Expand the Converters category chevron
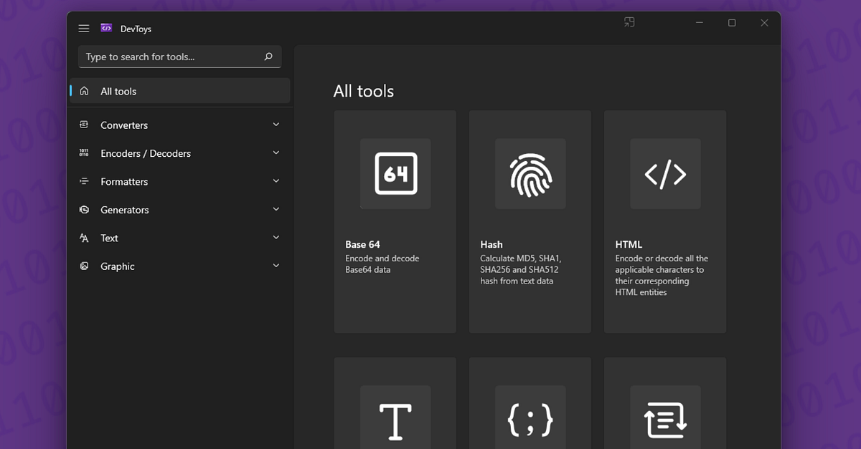Screen dimensions: 861x449 click(276, 124)
